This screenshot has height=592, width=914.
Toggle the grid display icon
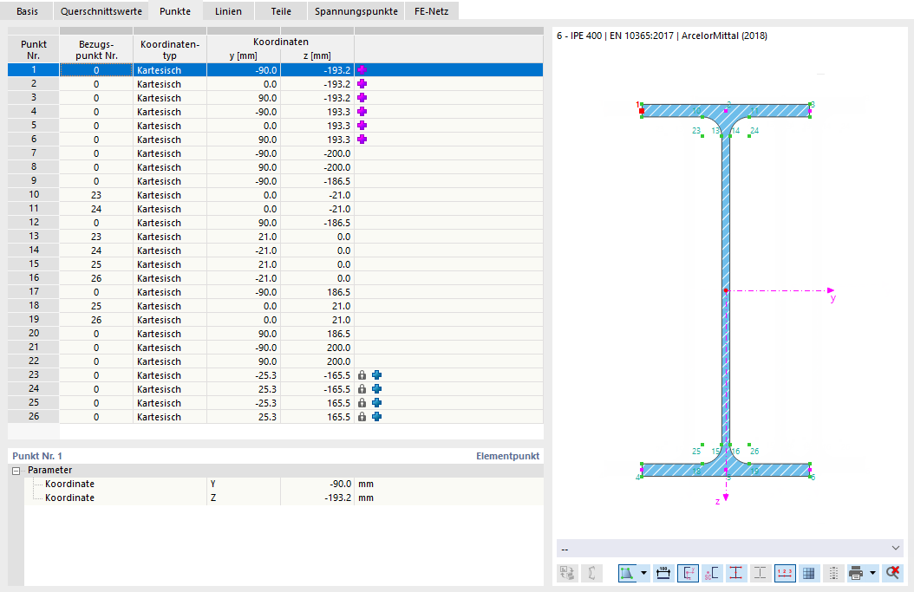point(808,573)
